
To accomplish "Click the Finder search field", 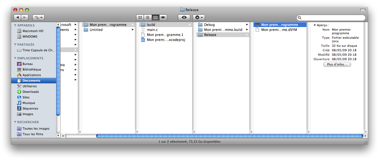I will (x=331, y=18).
